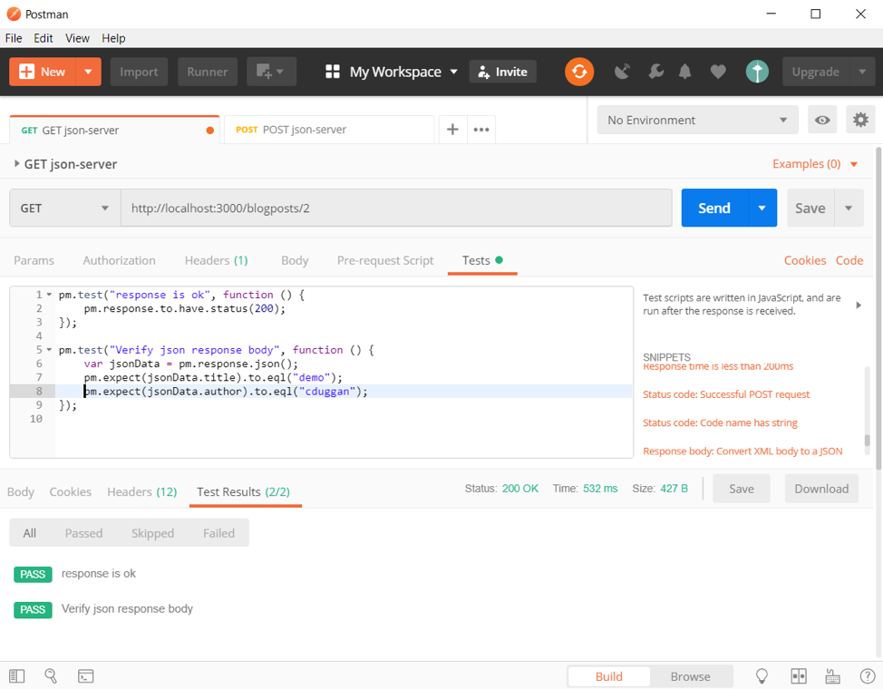Image resolution: width=883 pixels, height=689 pixels.
Task: Open find and replace search icon
Action: 51,676
